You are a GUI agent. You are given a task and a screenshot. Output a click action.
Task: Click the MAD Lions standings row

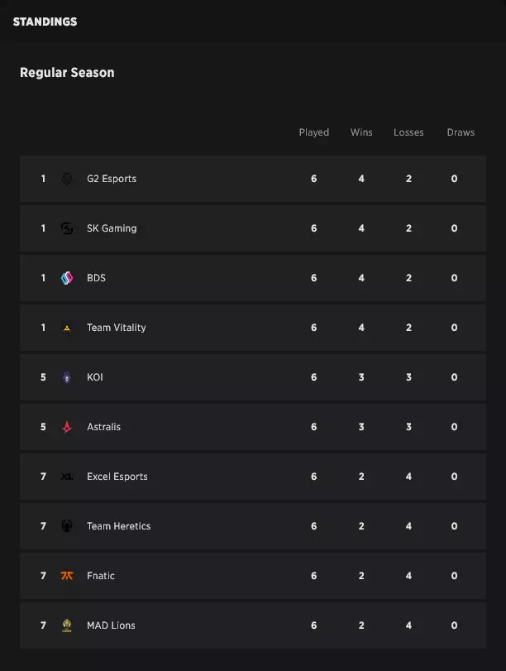[253, 625]
